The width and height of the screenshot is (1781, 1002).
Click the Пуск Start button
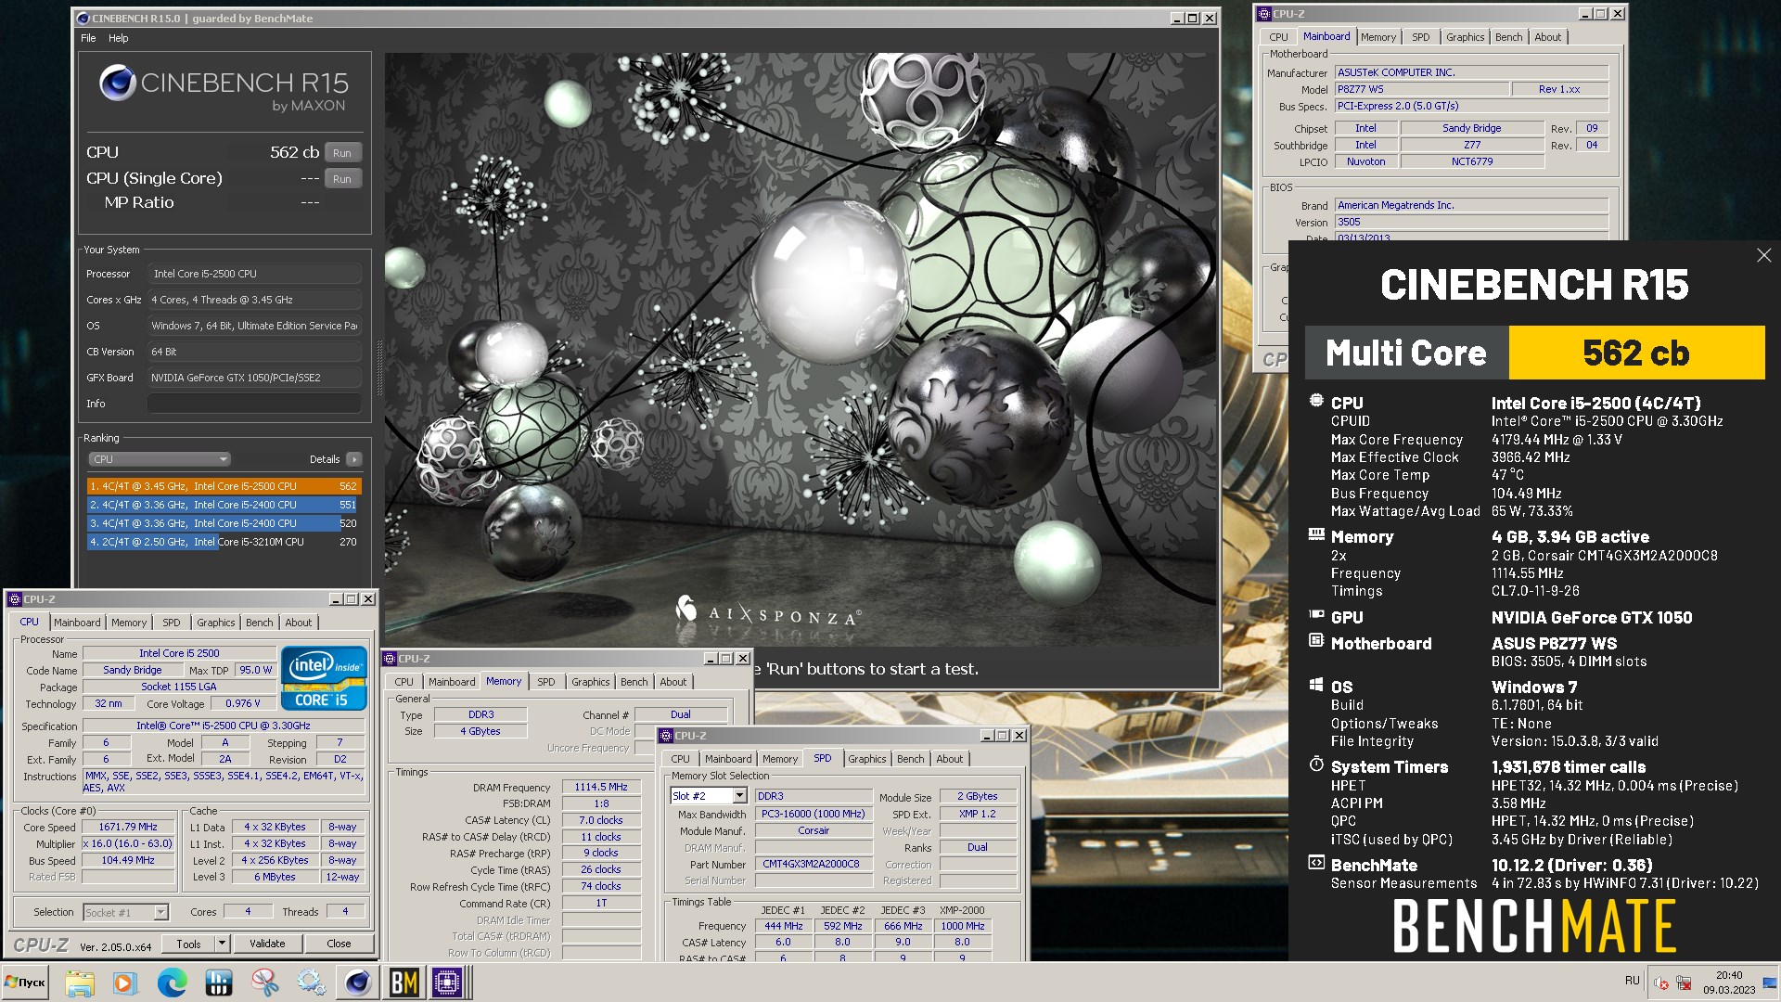[26, 983]
